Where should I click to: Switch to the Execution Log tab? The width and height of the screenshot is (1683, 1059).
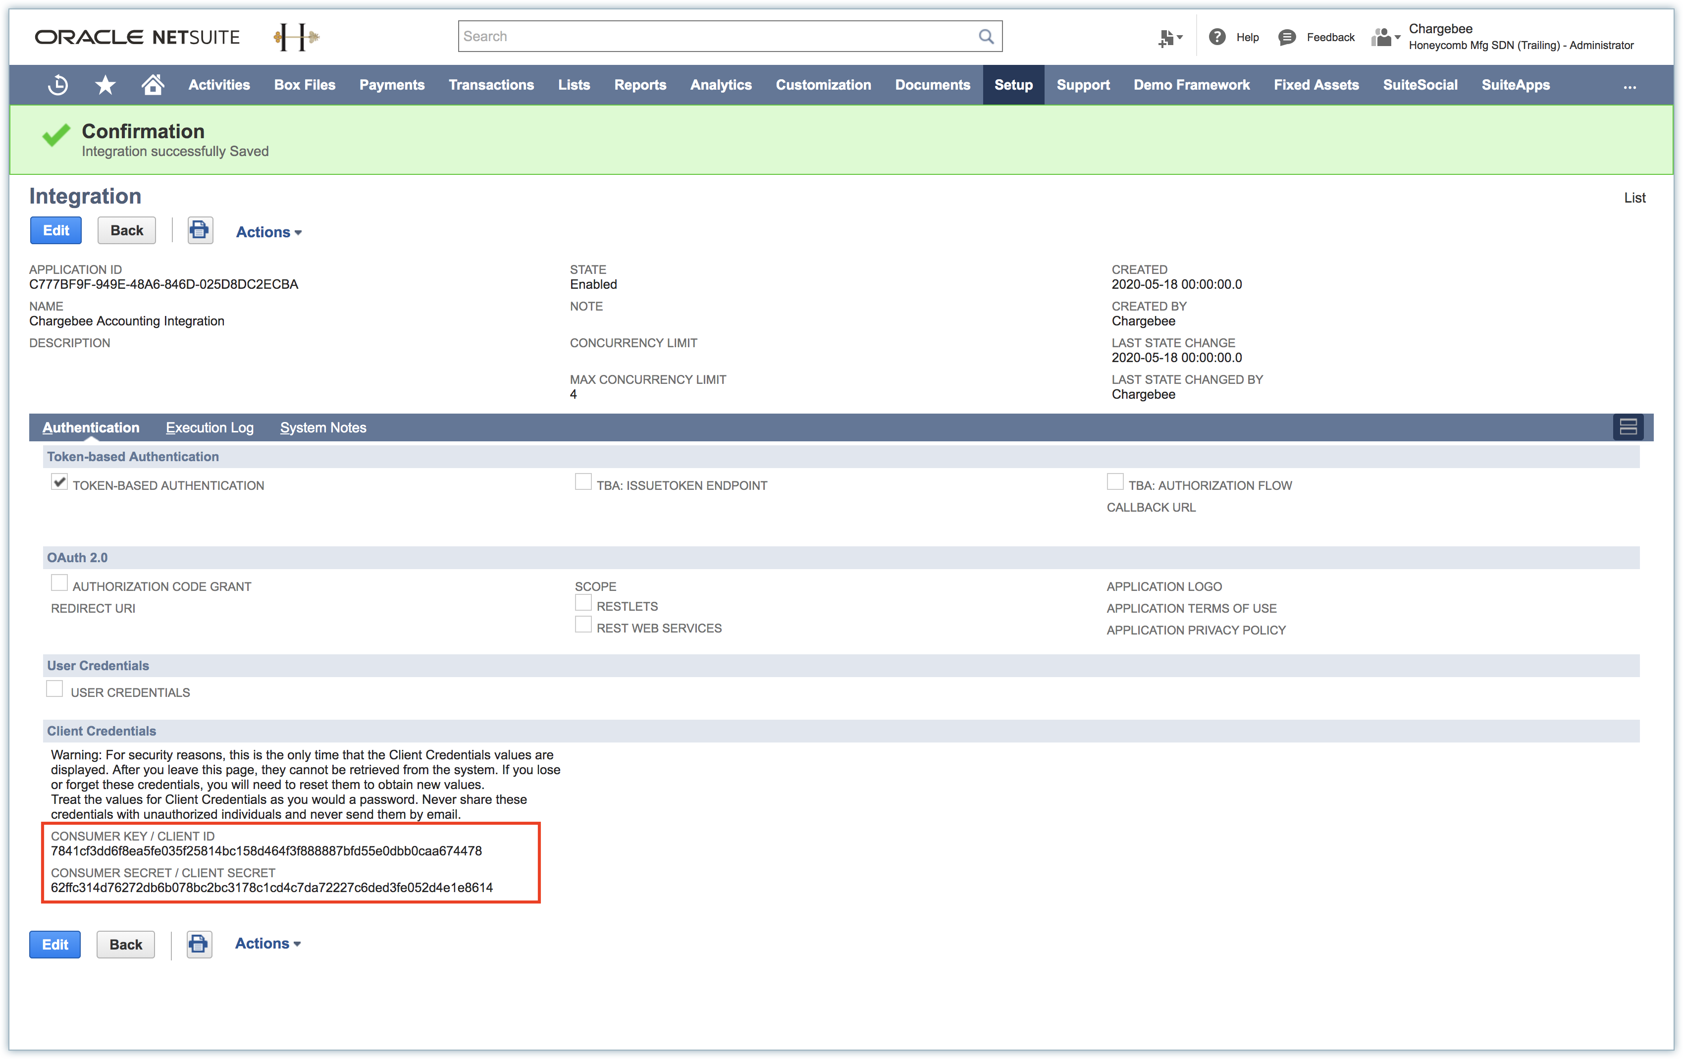210,428
